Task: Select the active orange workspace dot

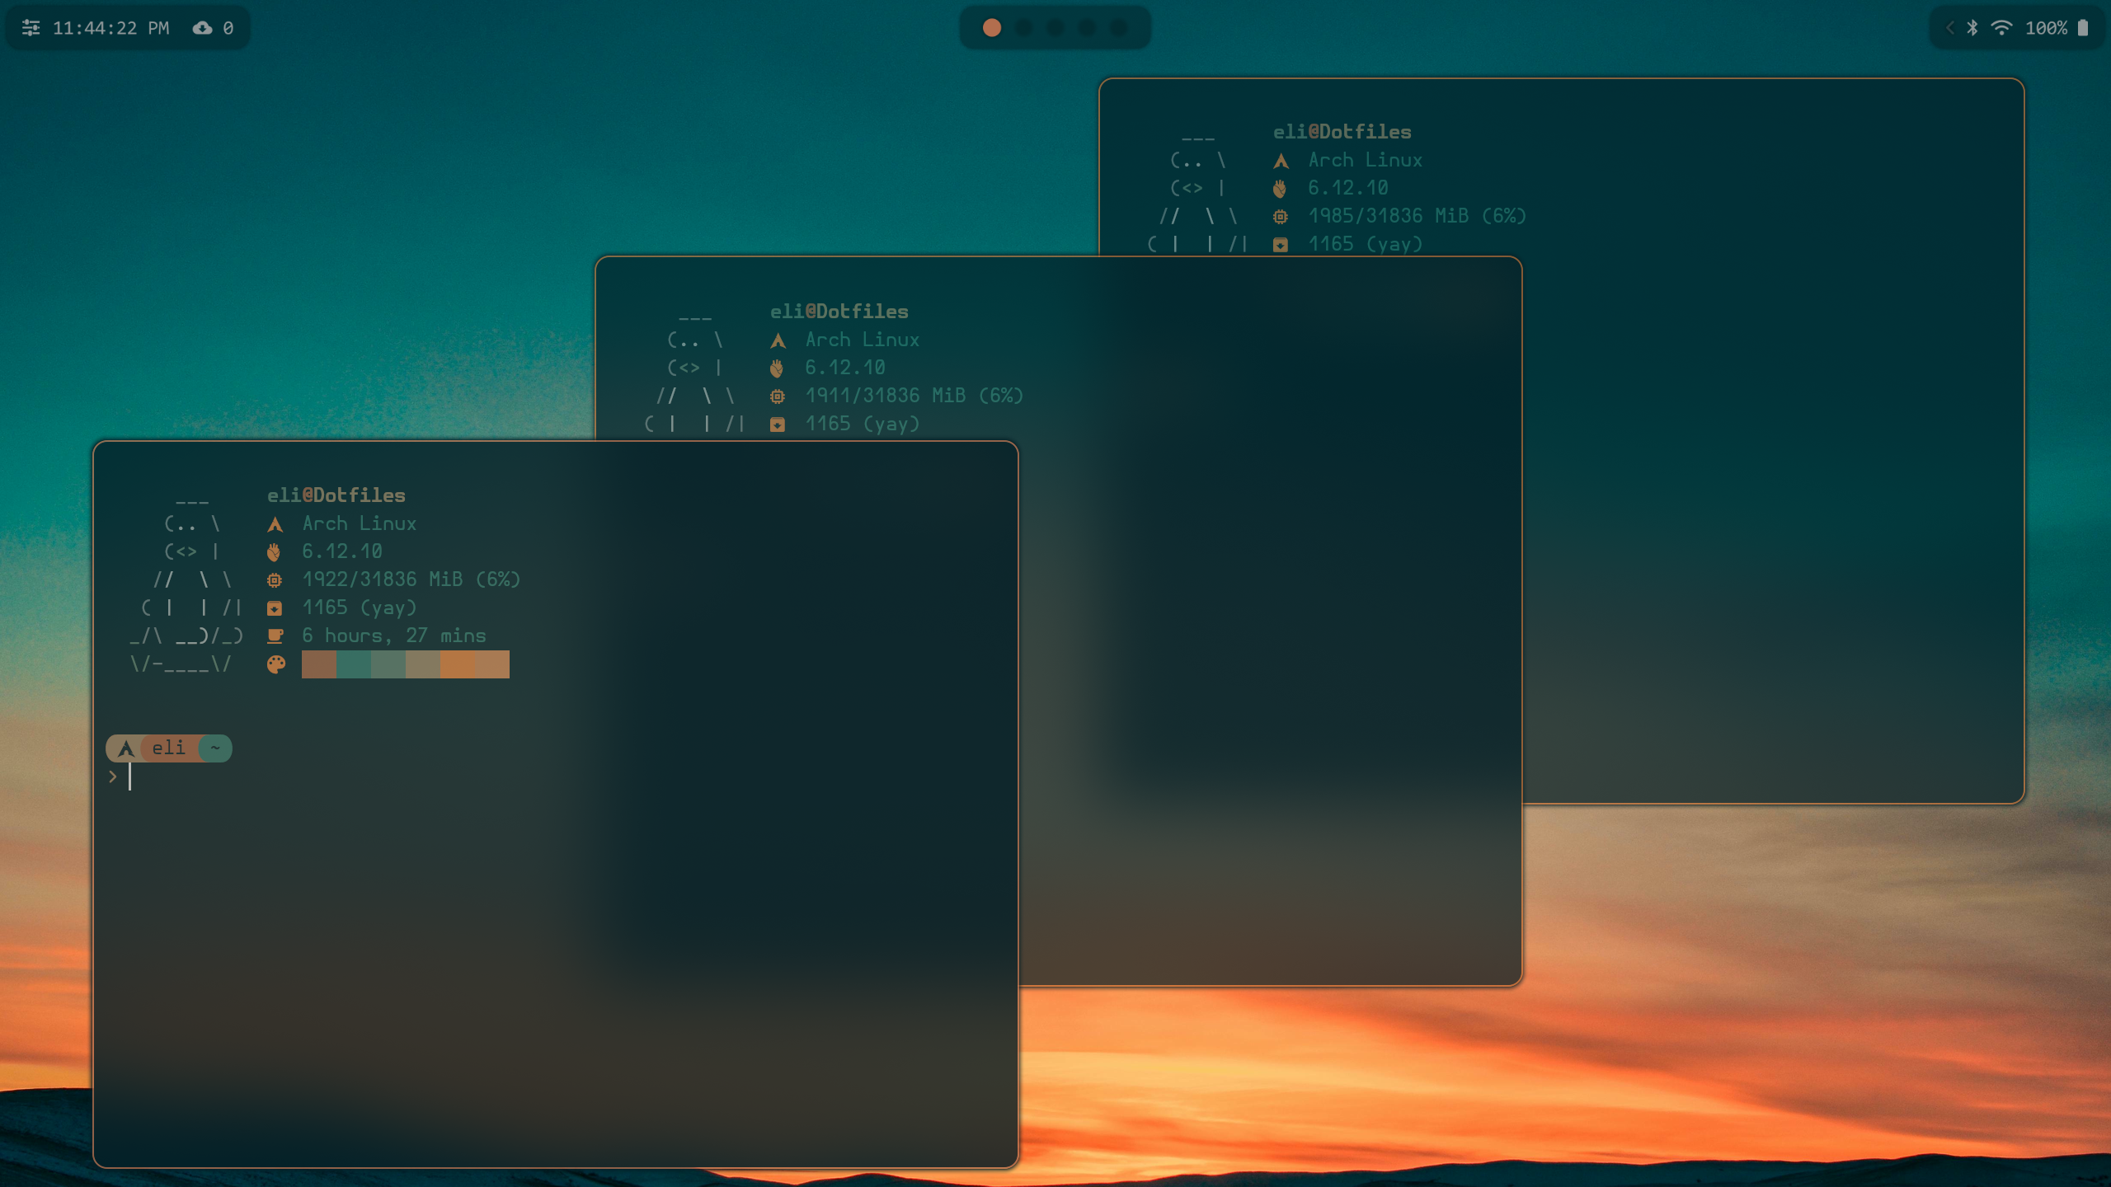Action: [x=992, y=28]
